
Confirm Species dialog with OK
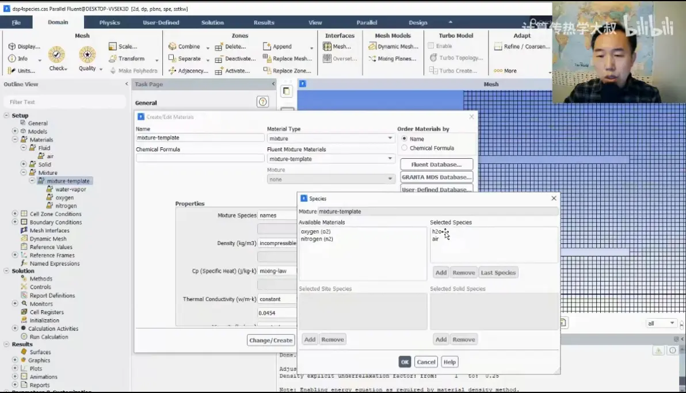pyautogui.click(x=405, y=362)
